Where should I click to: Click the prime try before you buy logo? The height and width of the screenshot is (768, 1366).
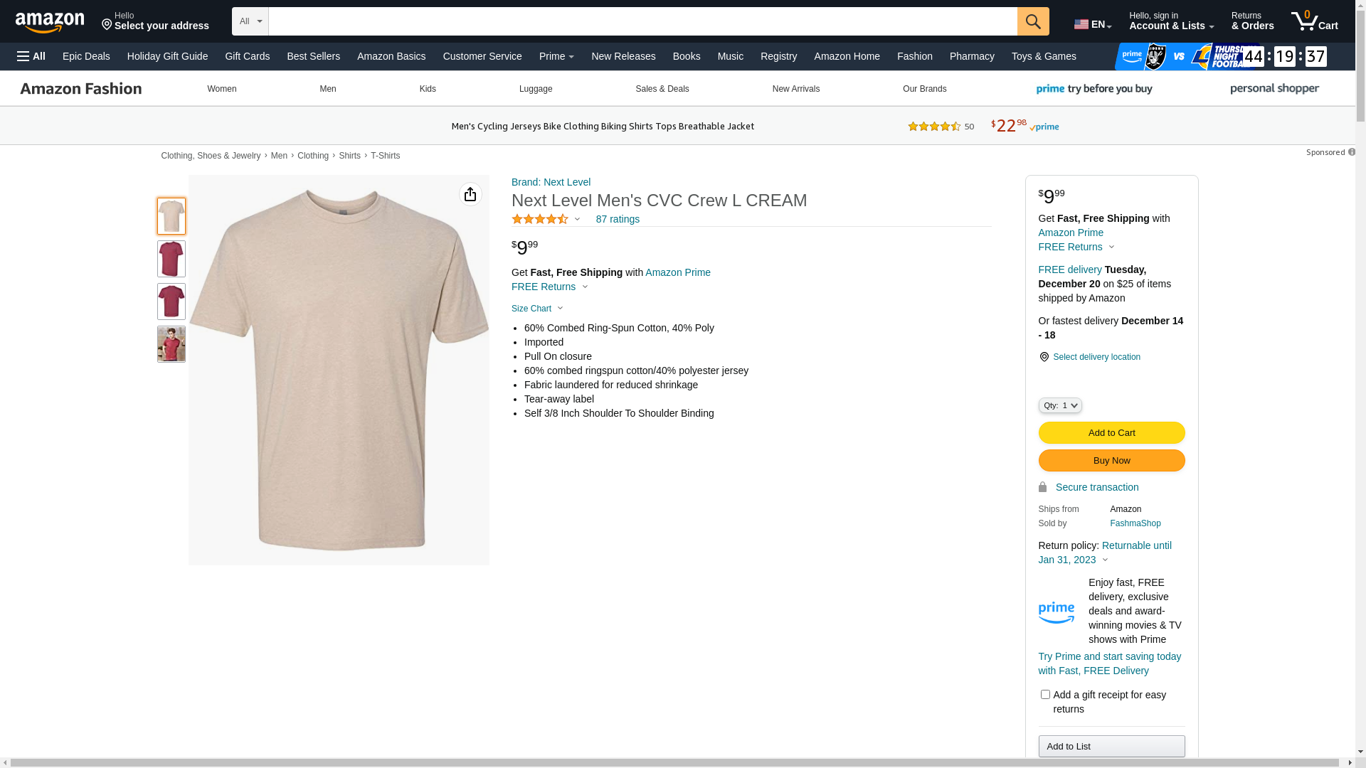[1094, 89]
